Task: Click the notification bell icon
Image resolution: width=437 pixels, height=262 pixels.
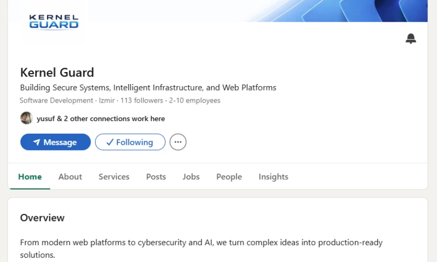Action: (x=411, y=38)
